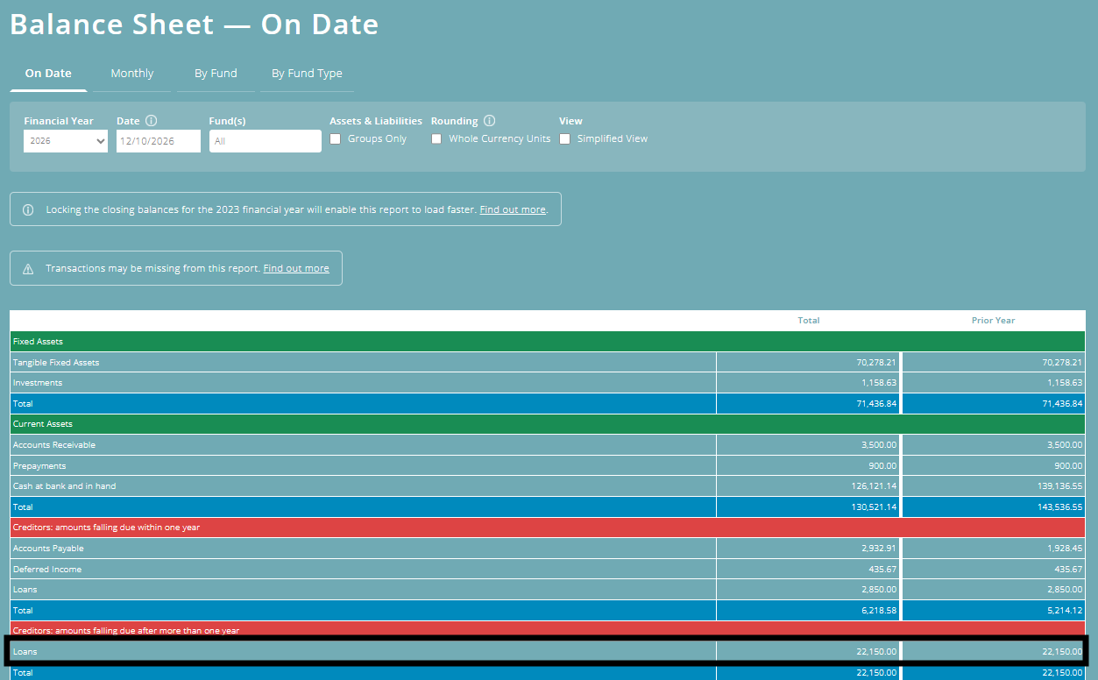The image size is (1098, 680).
Task: Open the Financial Year 2026 dropdown
Action: pyautogui.click(x=66, y=140)
